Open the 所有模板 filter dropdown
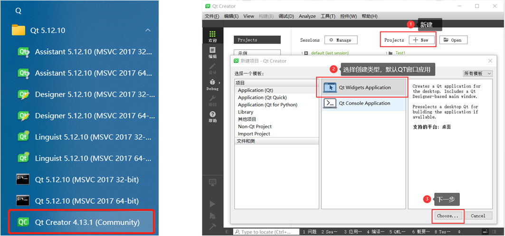Screen dimensions: 505x236 tap(477, 74)
